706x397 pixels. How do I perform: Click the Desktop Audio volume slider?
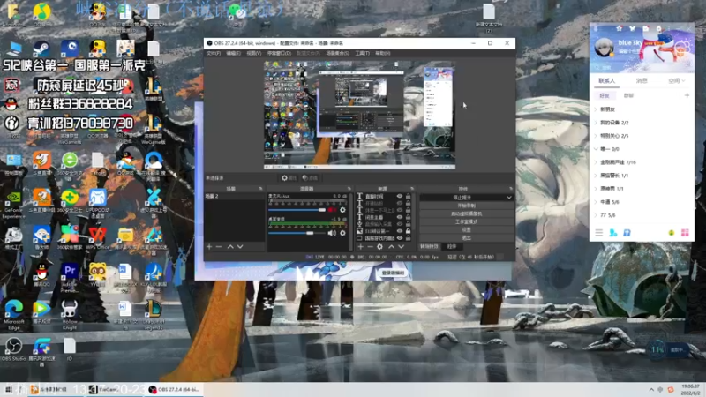(x=297, y=233)
